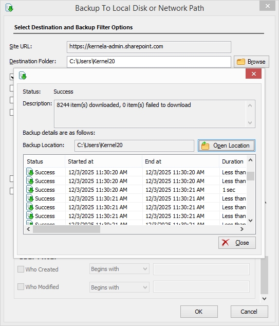Confirm with the OK button

tap(199, 312)
